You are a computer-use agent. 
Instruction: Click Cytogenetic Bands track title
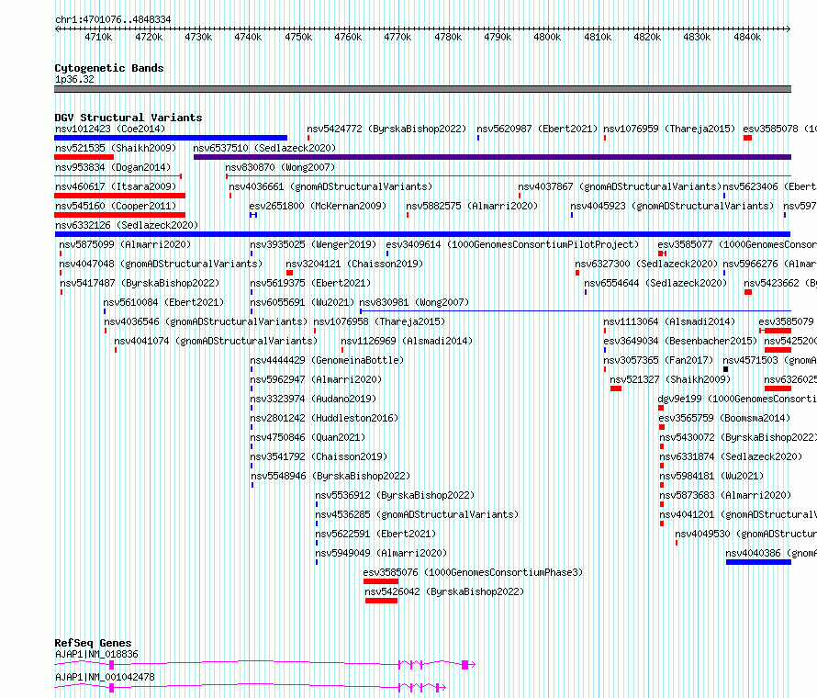click(x=109, y=68)
